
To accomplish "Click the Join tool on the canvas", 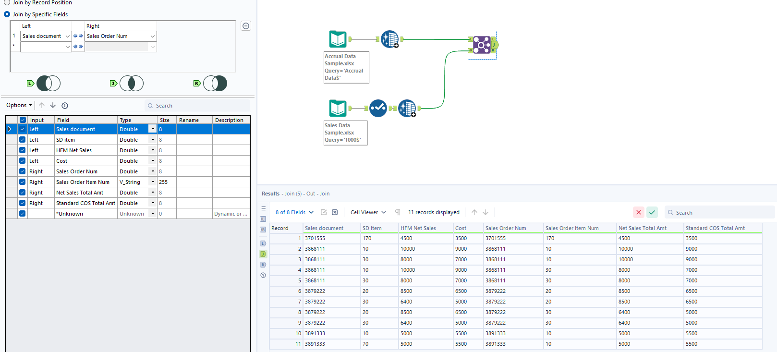I will click(482, 45).
